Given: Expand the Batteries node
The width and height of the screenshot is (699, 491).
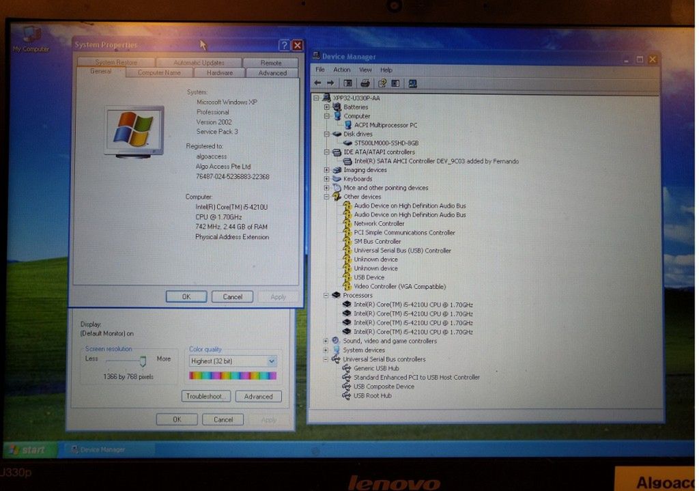Looking at the screenshot, I should (326, 107).
